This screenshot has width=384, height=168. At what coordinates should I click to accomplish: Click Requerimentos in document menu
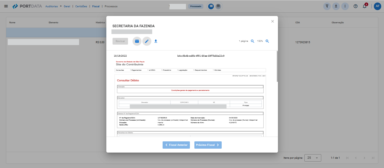201,70
